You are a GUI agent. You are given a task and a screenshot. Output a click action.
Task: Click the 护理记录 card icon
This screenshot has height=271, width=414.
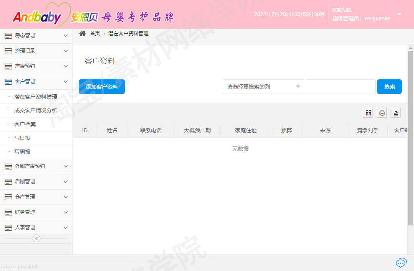(8, 51)
